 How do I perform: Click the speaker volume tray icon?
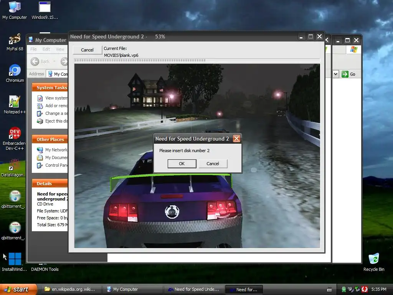[x=350, y=289]
